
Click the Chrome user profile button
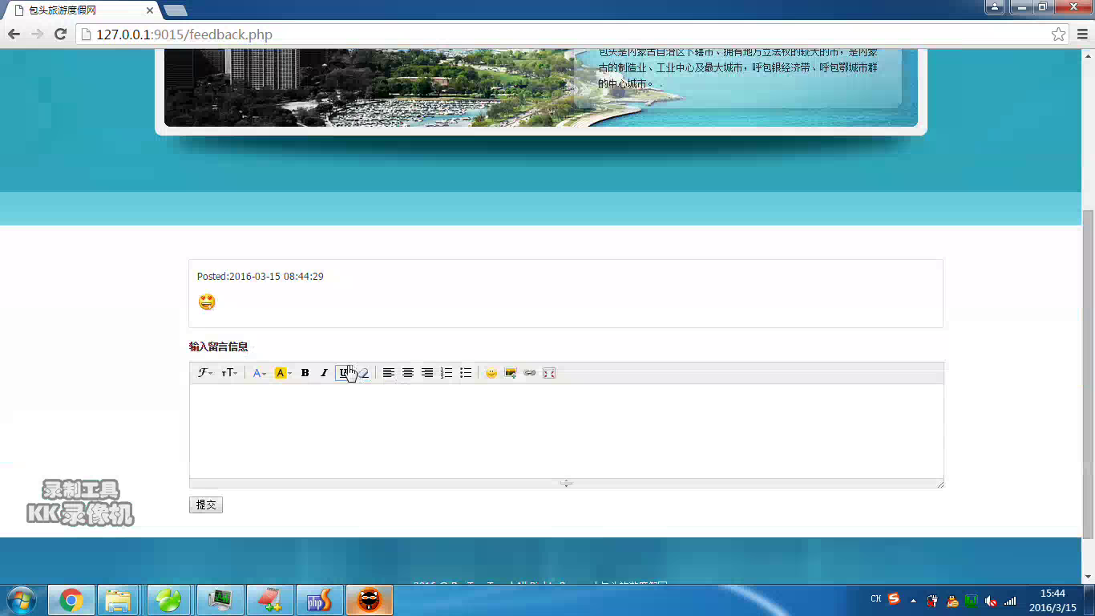(x=994, y=7)
